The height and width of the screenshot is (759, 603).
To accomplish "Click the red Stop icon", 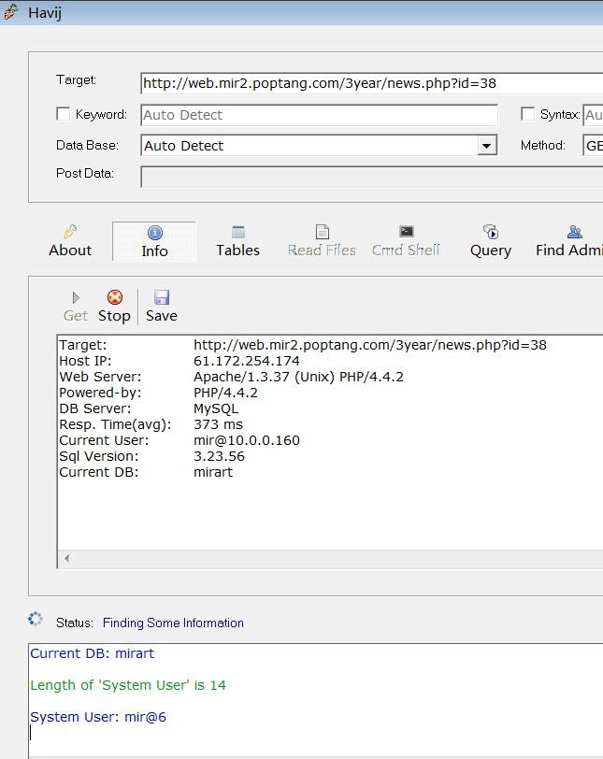I will pyautogui.click(x=115, y=297).
